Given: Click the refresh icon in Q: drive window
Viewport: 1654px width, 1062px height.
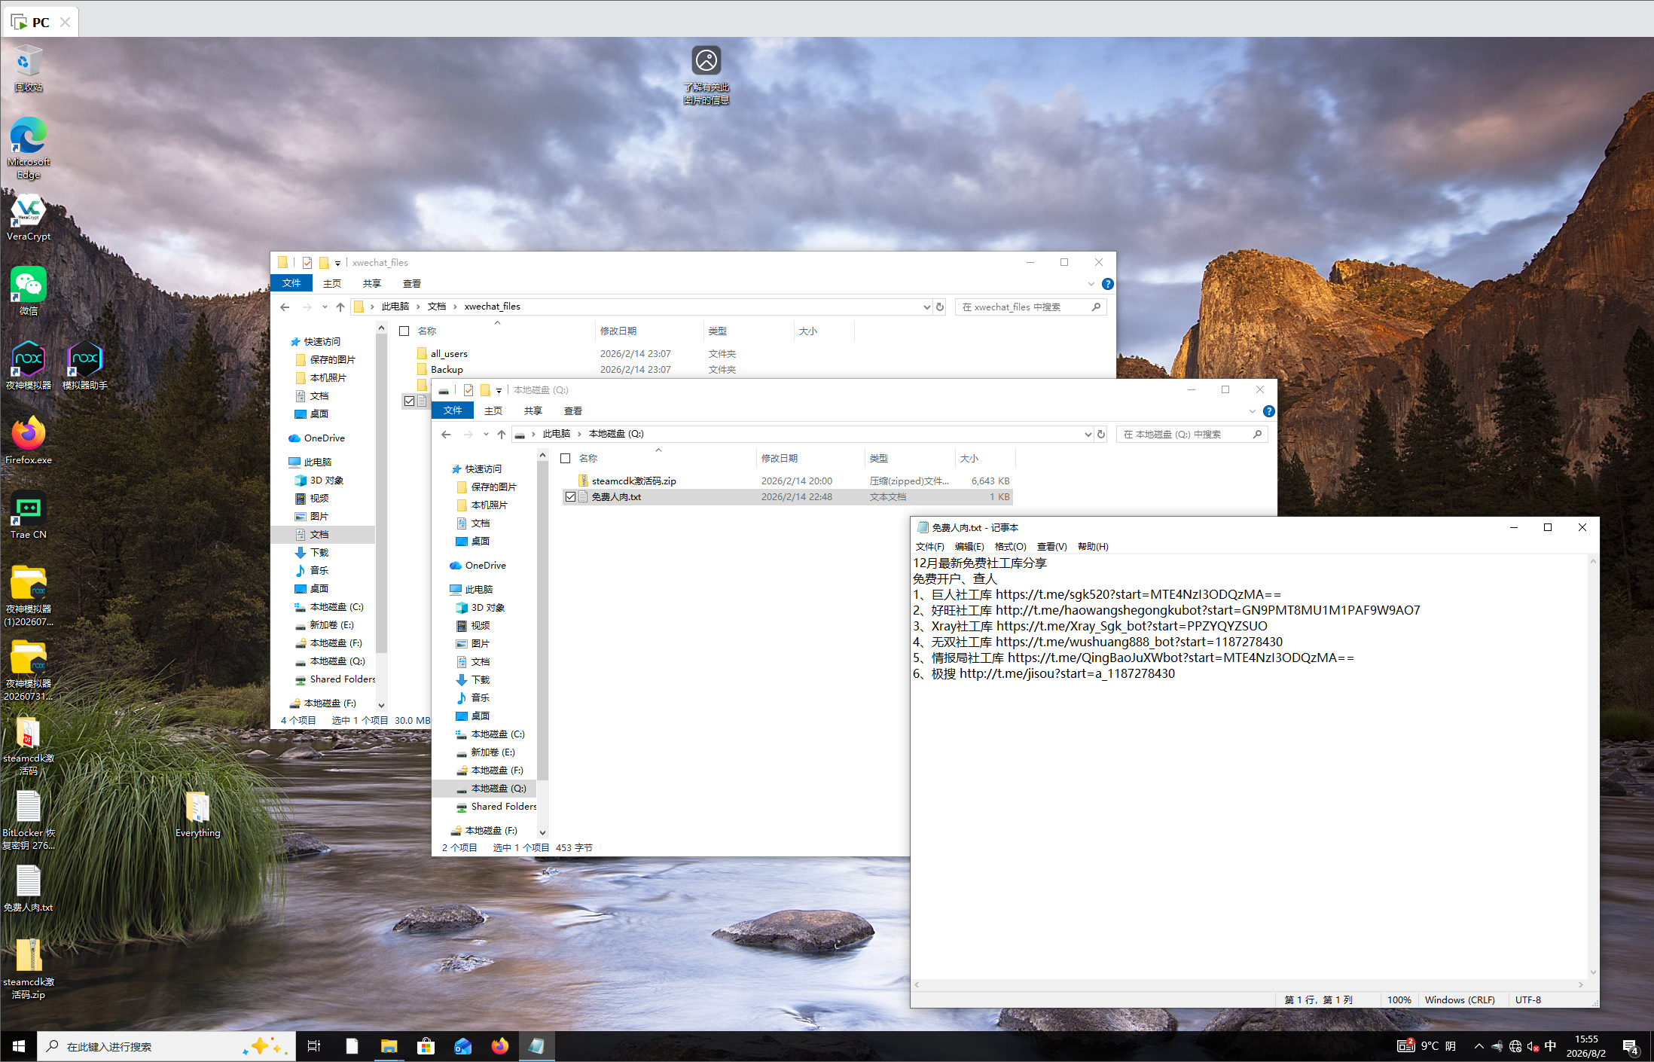Looking at the screenshot, I should pos(1101,435).
